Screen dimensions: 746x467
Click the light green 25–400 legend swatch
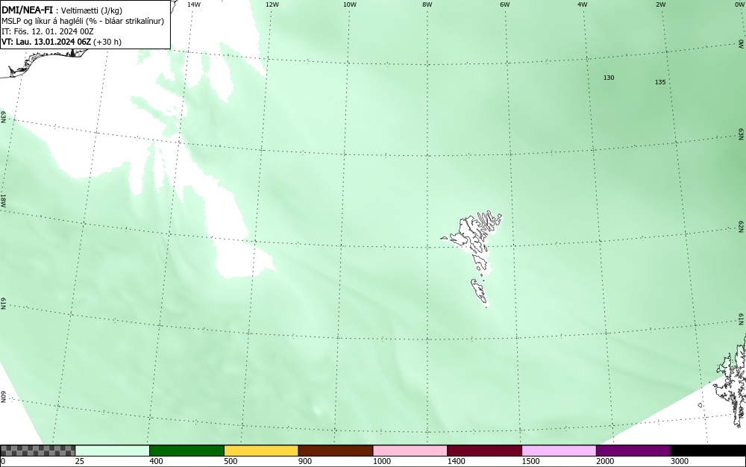pos(113,451)
